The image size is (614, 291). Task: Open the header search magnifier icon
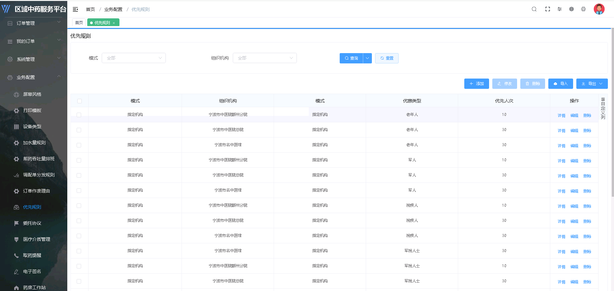point(534,9)
